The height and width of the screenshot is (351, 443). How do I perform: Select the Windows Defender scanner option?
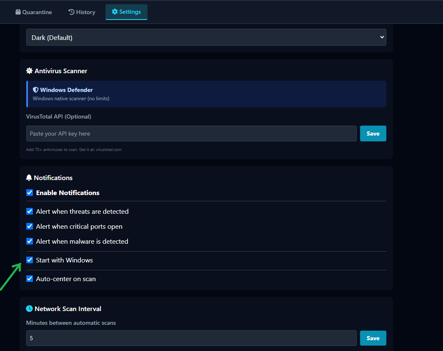coord(206,94)
